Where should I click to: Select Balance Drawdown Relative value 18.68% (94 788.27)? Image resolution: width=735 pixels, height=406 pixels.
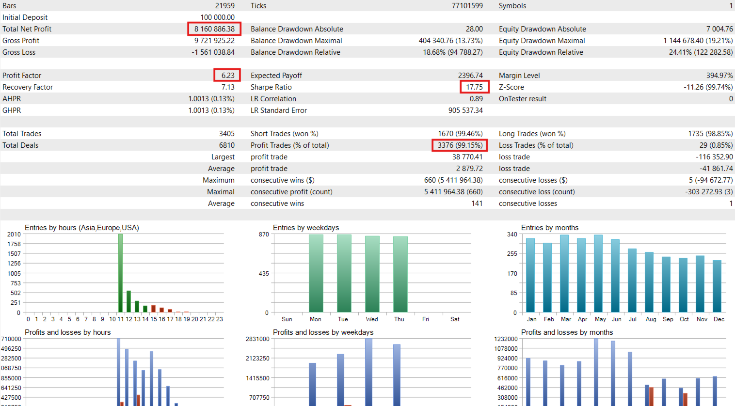[453, 52]
